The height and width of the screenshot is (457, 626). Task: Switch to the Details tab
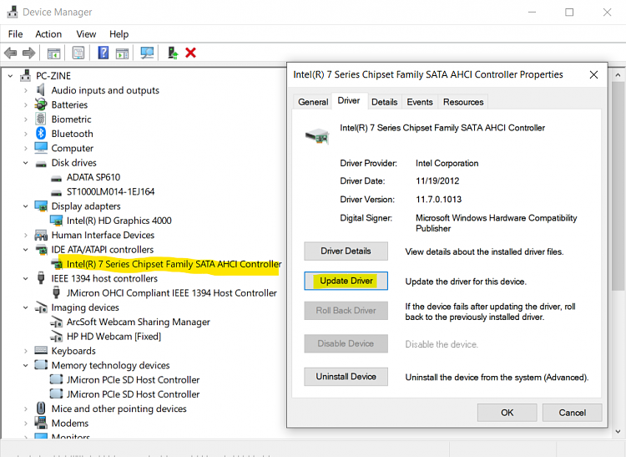(x=384, y=102)
